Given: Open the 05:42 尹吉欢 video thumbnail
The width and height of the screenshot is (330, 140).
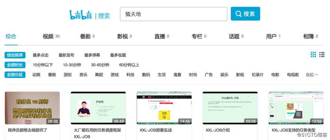Looking at the screenshot, I should pyautogui.click(x=98, y=108).
